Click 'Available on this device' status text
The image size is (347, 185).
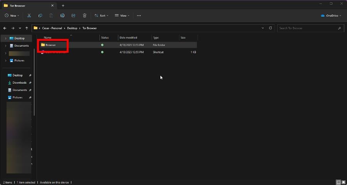point(54,182)
